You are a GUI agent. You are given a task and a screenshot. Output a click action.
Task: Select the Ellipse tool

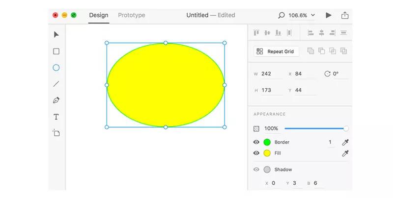click(56, 68)
